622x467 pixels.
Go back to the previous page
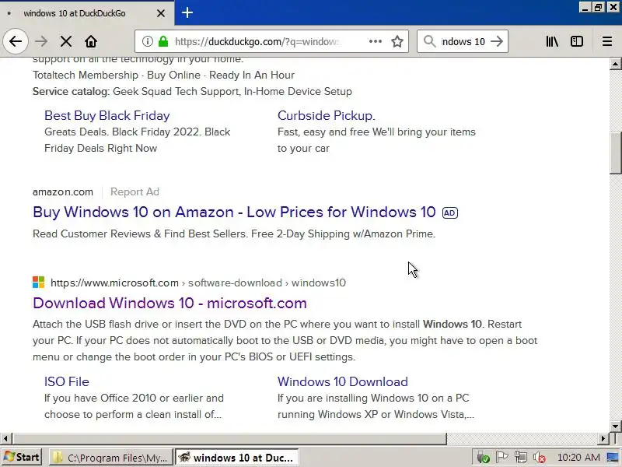(x=16, y=41)
